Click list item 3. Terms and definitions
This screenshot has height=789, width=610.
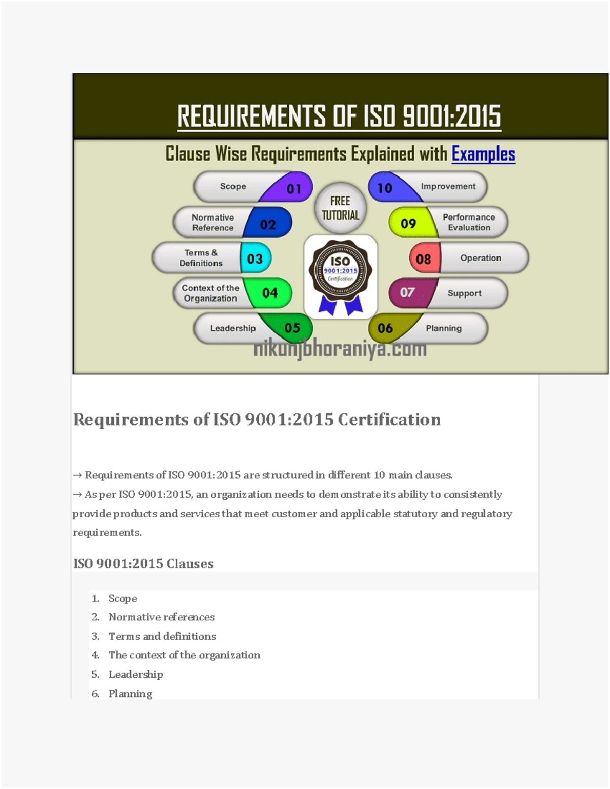point(154,636)
